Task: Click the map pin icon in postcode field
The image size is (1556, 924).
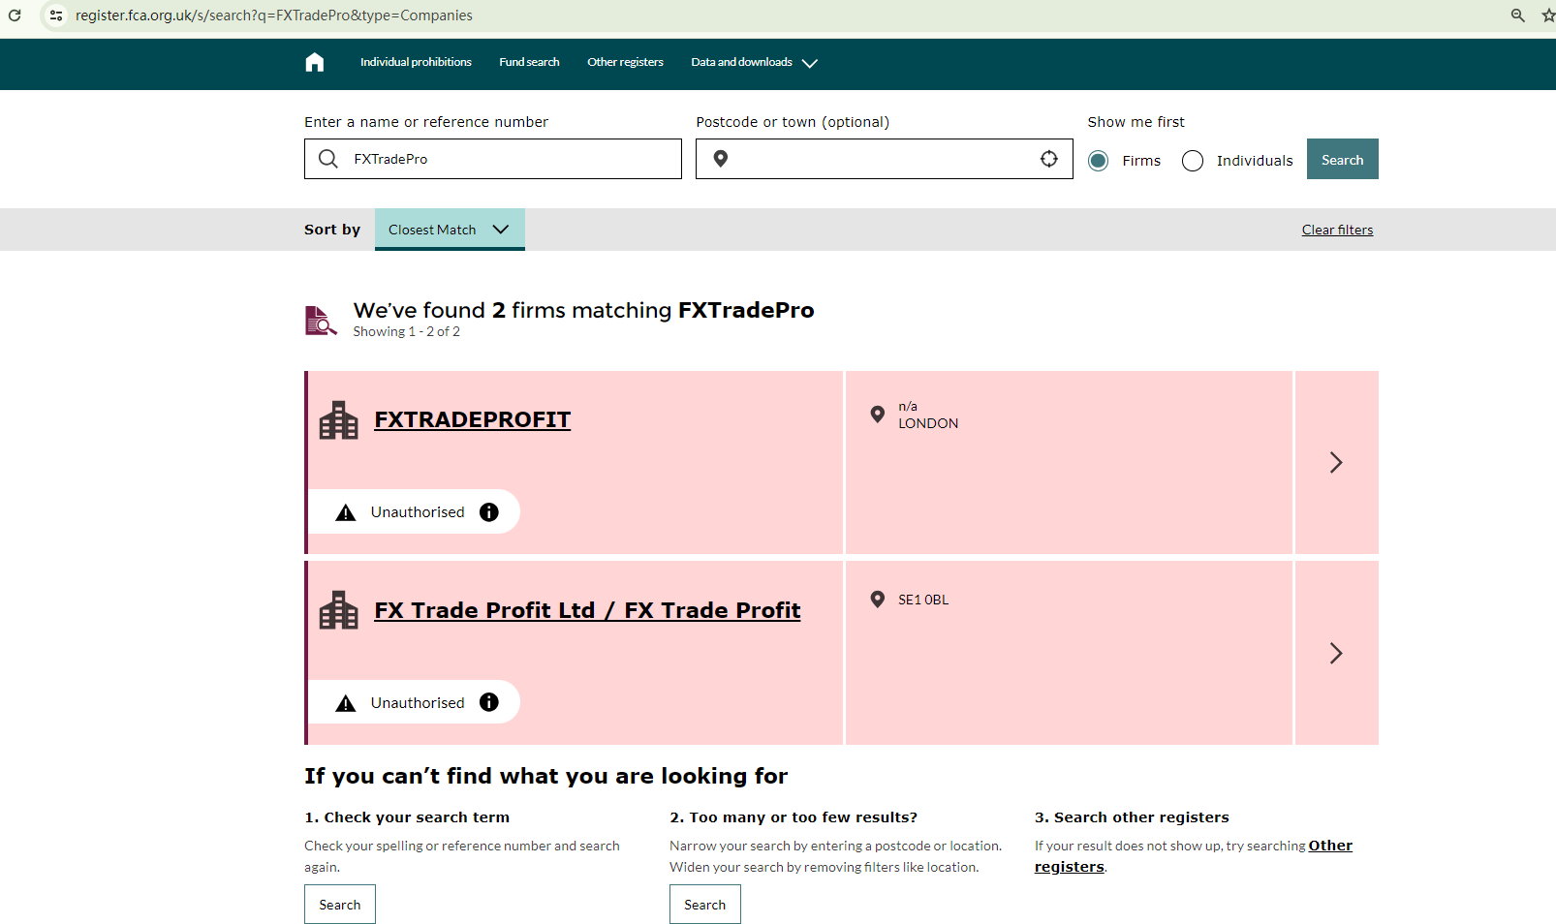Action: coord(720,159)
